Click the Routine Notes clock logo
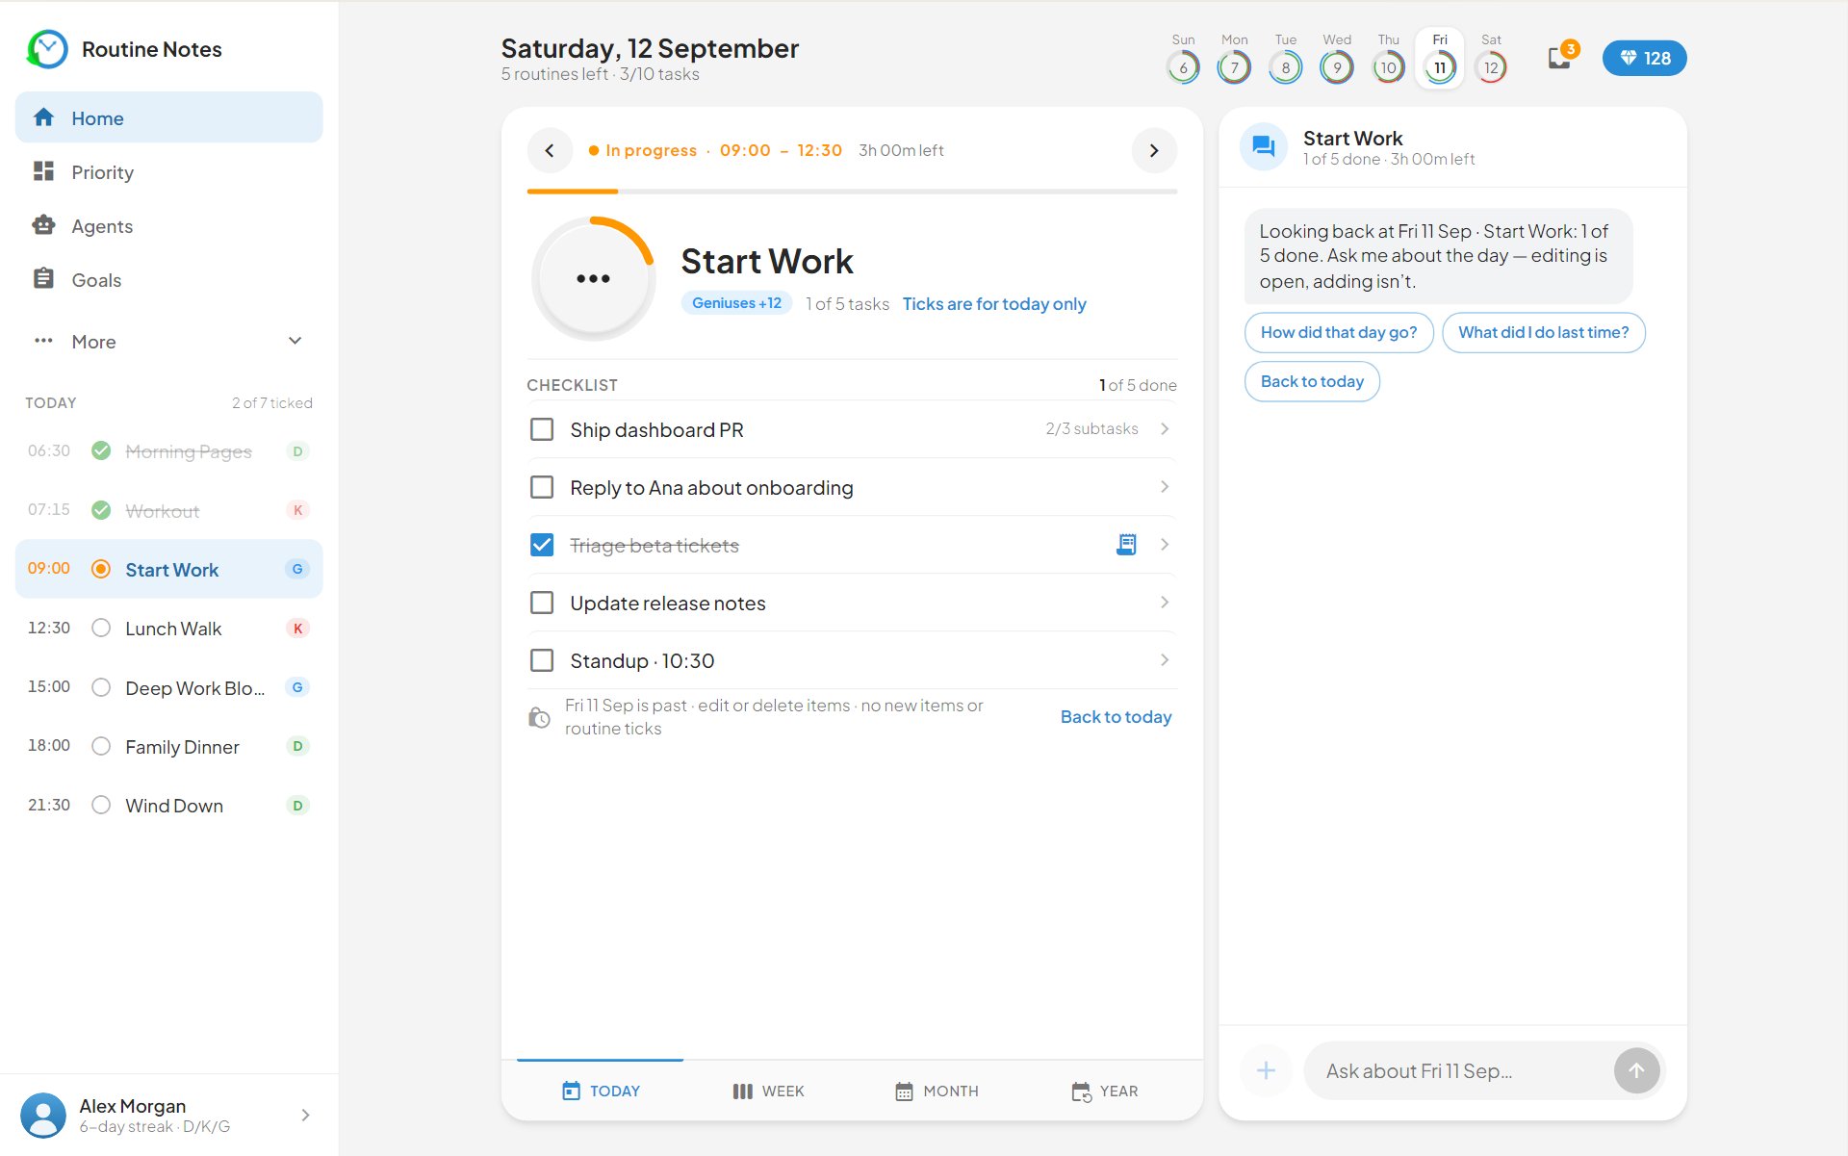 point(46,49)
